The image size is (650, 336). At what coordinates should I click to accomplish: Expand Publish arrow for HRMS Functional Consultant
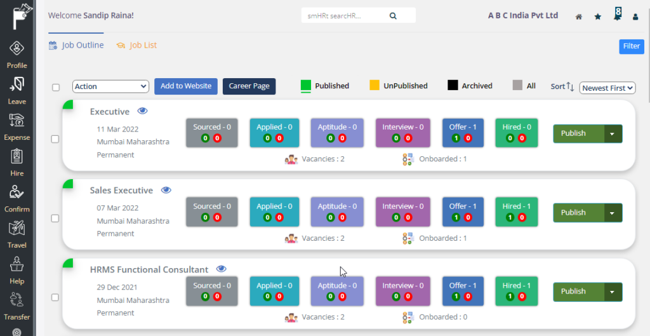pyautogui.click(x=613, y=292)
